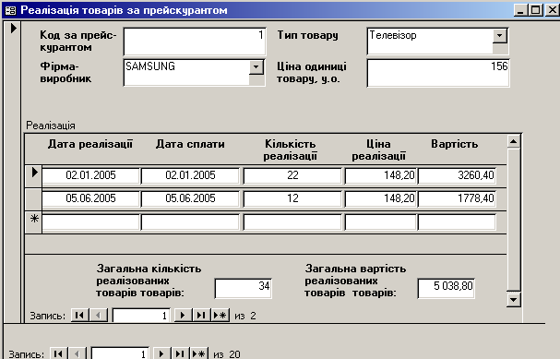Viewport: 560px width, 359px height.
Task: Open the Фірма-виробник dropdown arrow
Action: (x=256, y=67)
